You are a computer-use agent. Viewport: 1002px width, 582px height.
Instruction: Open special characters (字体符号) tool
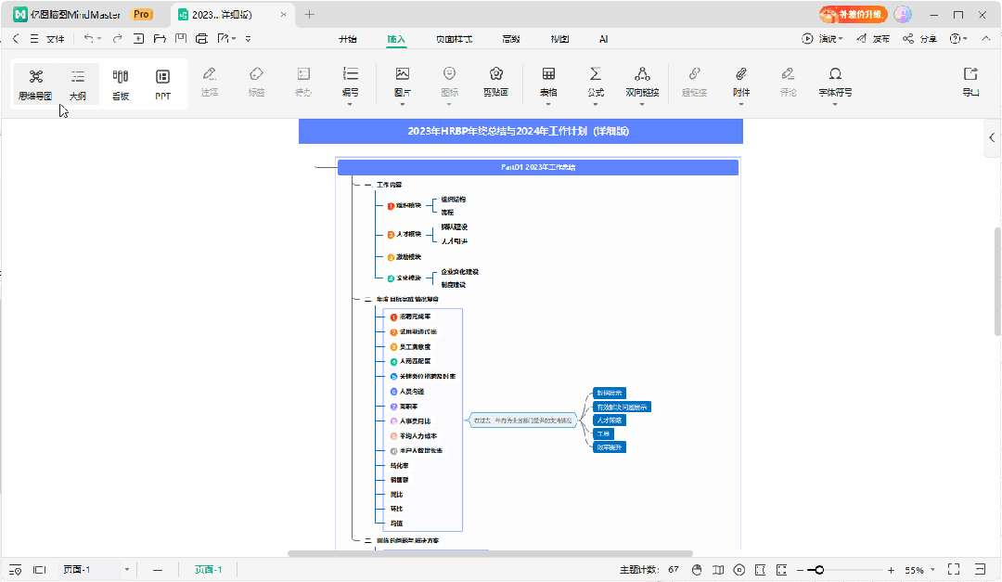(835, 82)
